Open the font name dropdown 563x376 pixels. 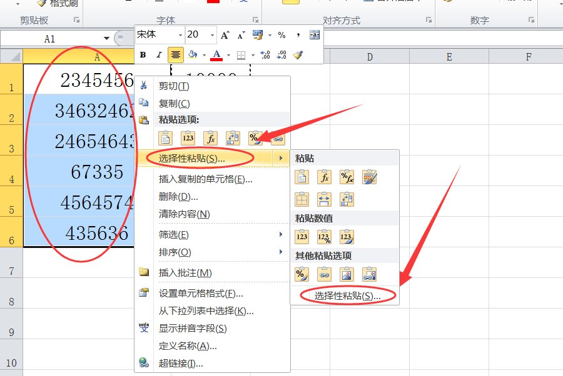(180, 34)
